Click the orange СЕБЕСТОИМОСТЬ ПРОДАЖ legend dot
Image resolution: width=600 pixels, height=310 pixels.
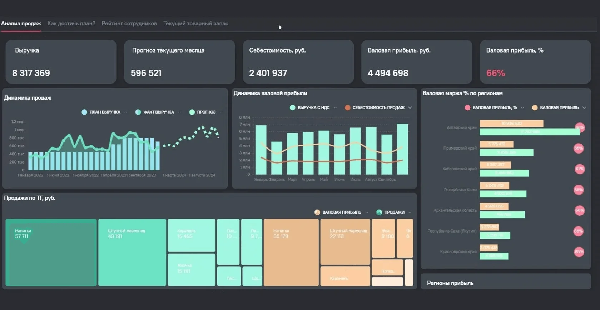click(x=347, y=107)
